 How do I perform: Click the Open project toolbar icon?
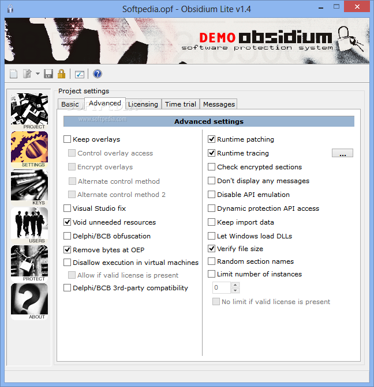point(27,74)
